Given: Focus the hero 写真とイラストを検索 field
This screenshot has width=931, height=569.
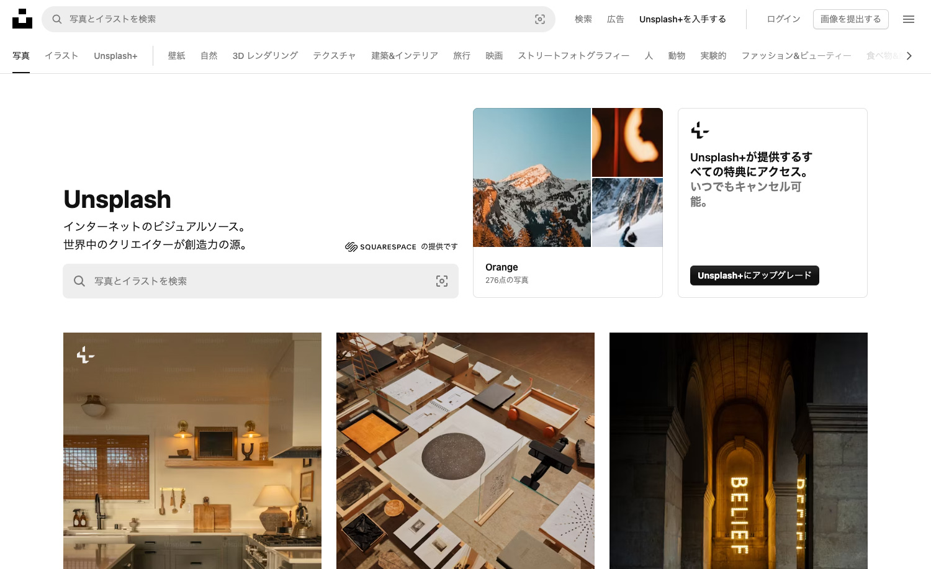Looking at the screenshot, I should 261,281.
